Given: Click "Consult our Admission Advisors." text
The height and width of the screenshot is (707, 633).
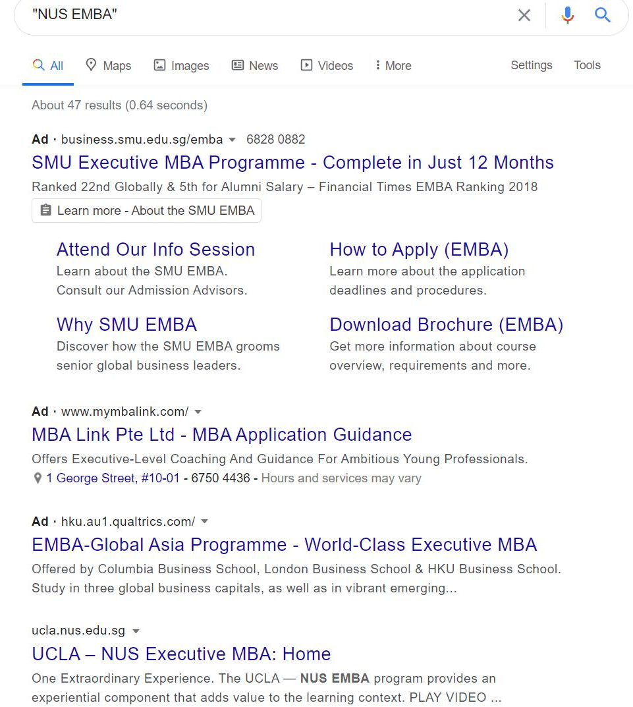Looking at the screenshot, I should pyautogui.click(x=152, y=291).
